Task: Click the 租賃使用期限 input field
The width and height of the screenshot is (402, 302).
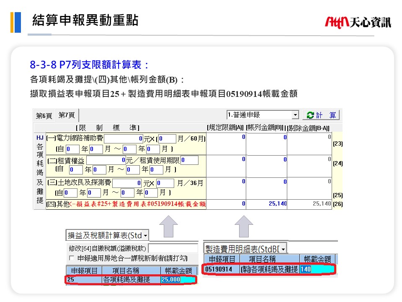Action: point(189,160)
